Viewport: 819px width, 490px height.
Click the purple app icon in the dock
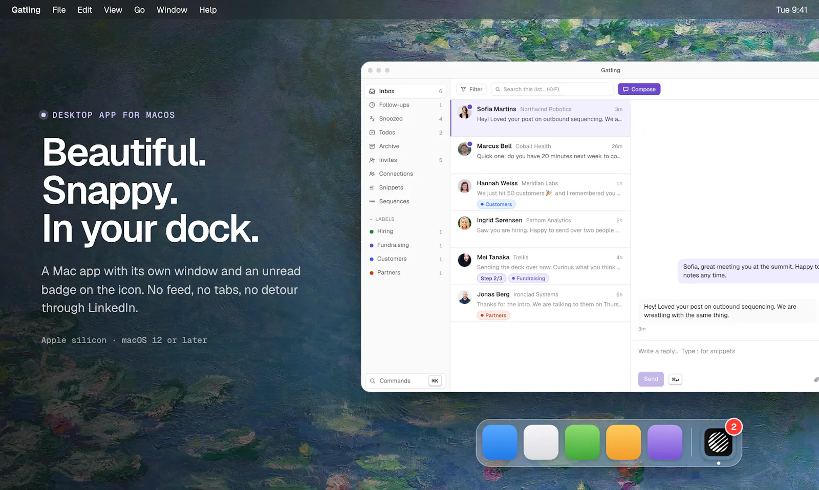pyautogui.click(x=665, y=442)
